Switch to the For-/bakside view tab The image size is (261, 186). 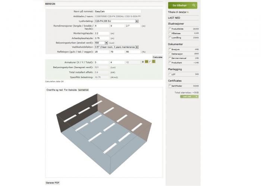coord(70,90)
